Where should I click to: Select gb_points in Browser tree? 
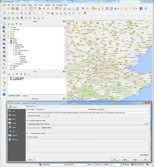pos(23,56)
